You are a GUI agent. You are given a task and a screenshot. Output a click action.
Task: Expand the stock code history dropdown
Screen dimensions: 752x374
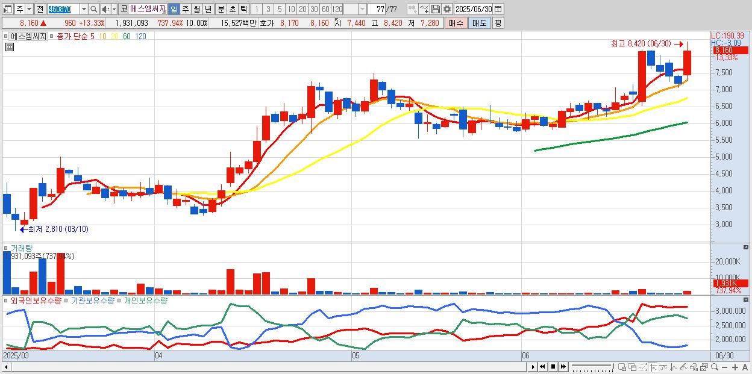click(84, 10)
